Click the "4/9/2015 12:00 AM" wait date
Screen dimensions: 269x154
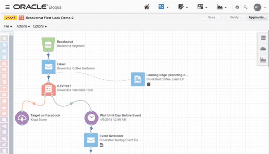click(113, 120)
